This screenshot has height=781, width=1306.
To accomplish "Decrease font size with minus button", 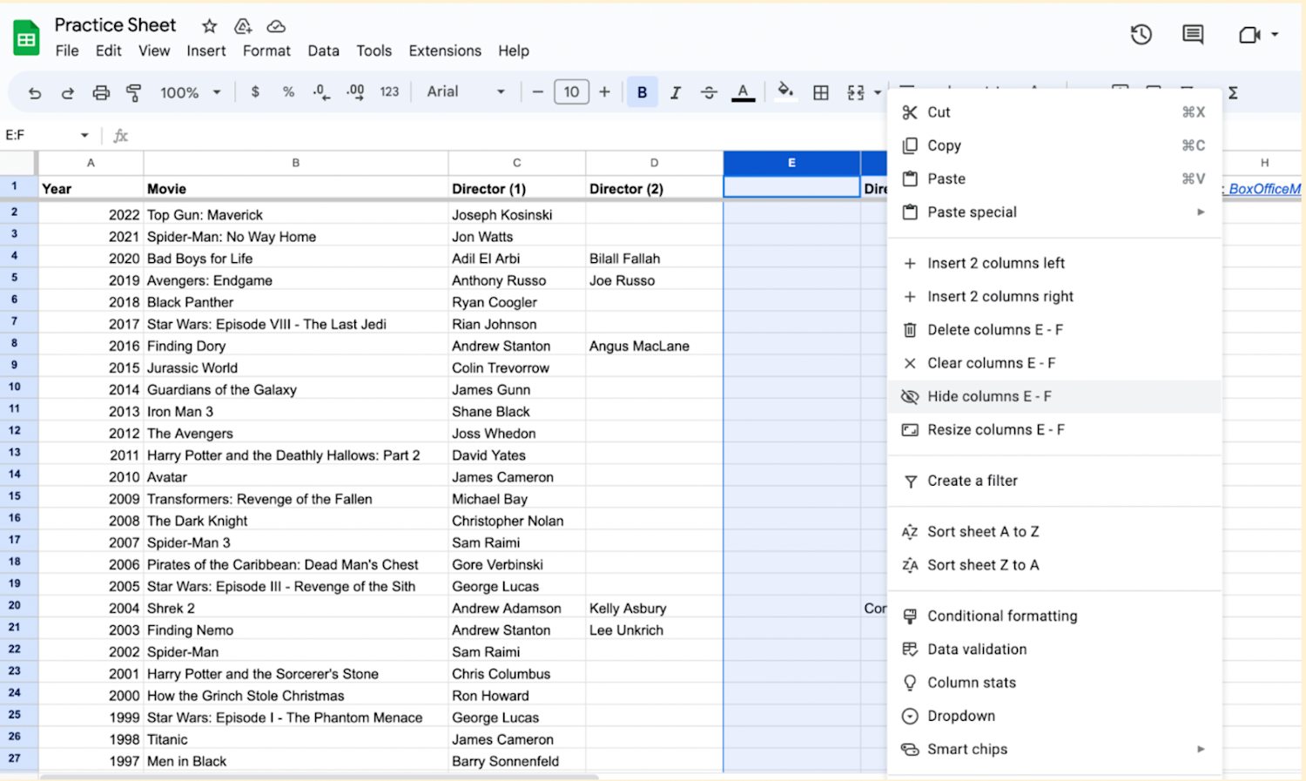I will point(537,91).
